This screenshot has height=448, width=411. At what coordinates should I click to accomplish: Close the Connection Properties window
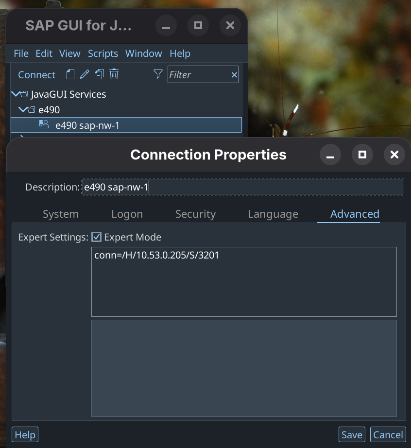pos(394,155)
